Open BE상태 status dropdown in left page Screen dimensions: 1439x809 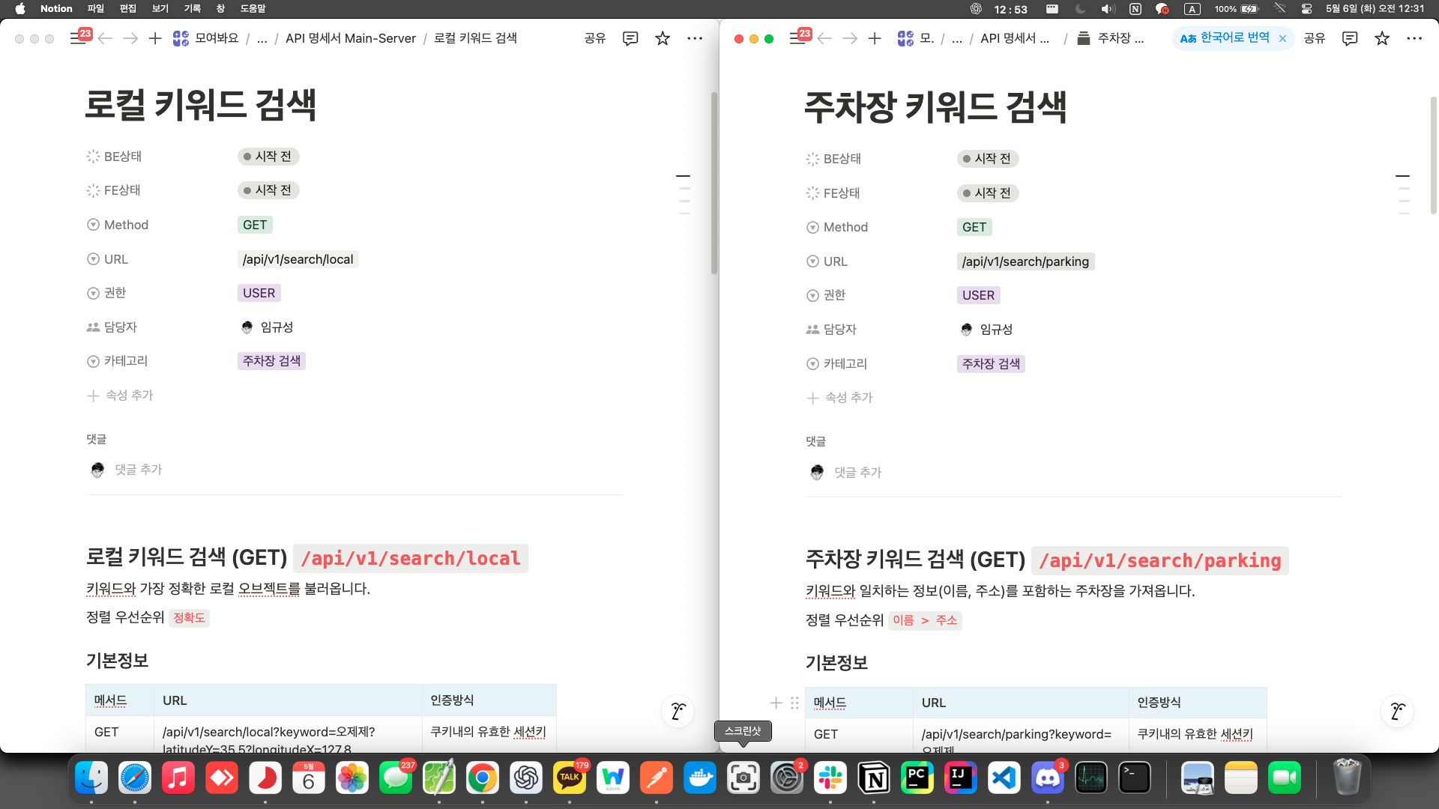click(268, 157)
